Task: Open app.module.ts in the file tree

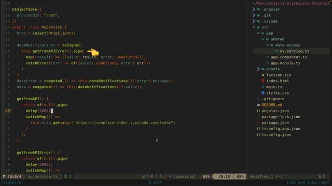Action: point(285,63)
